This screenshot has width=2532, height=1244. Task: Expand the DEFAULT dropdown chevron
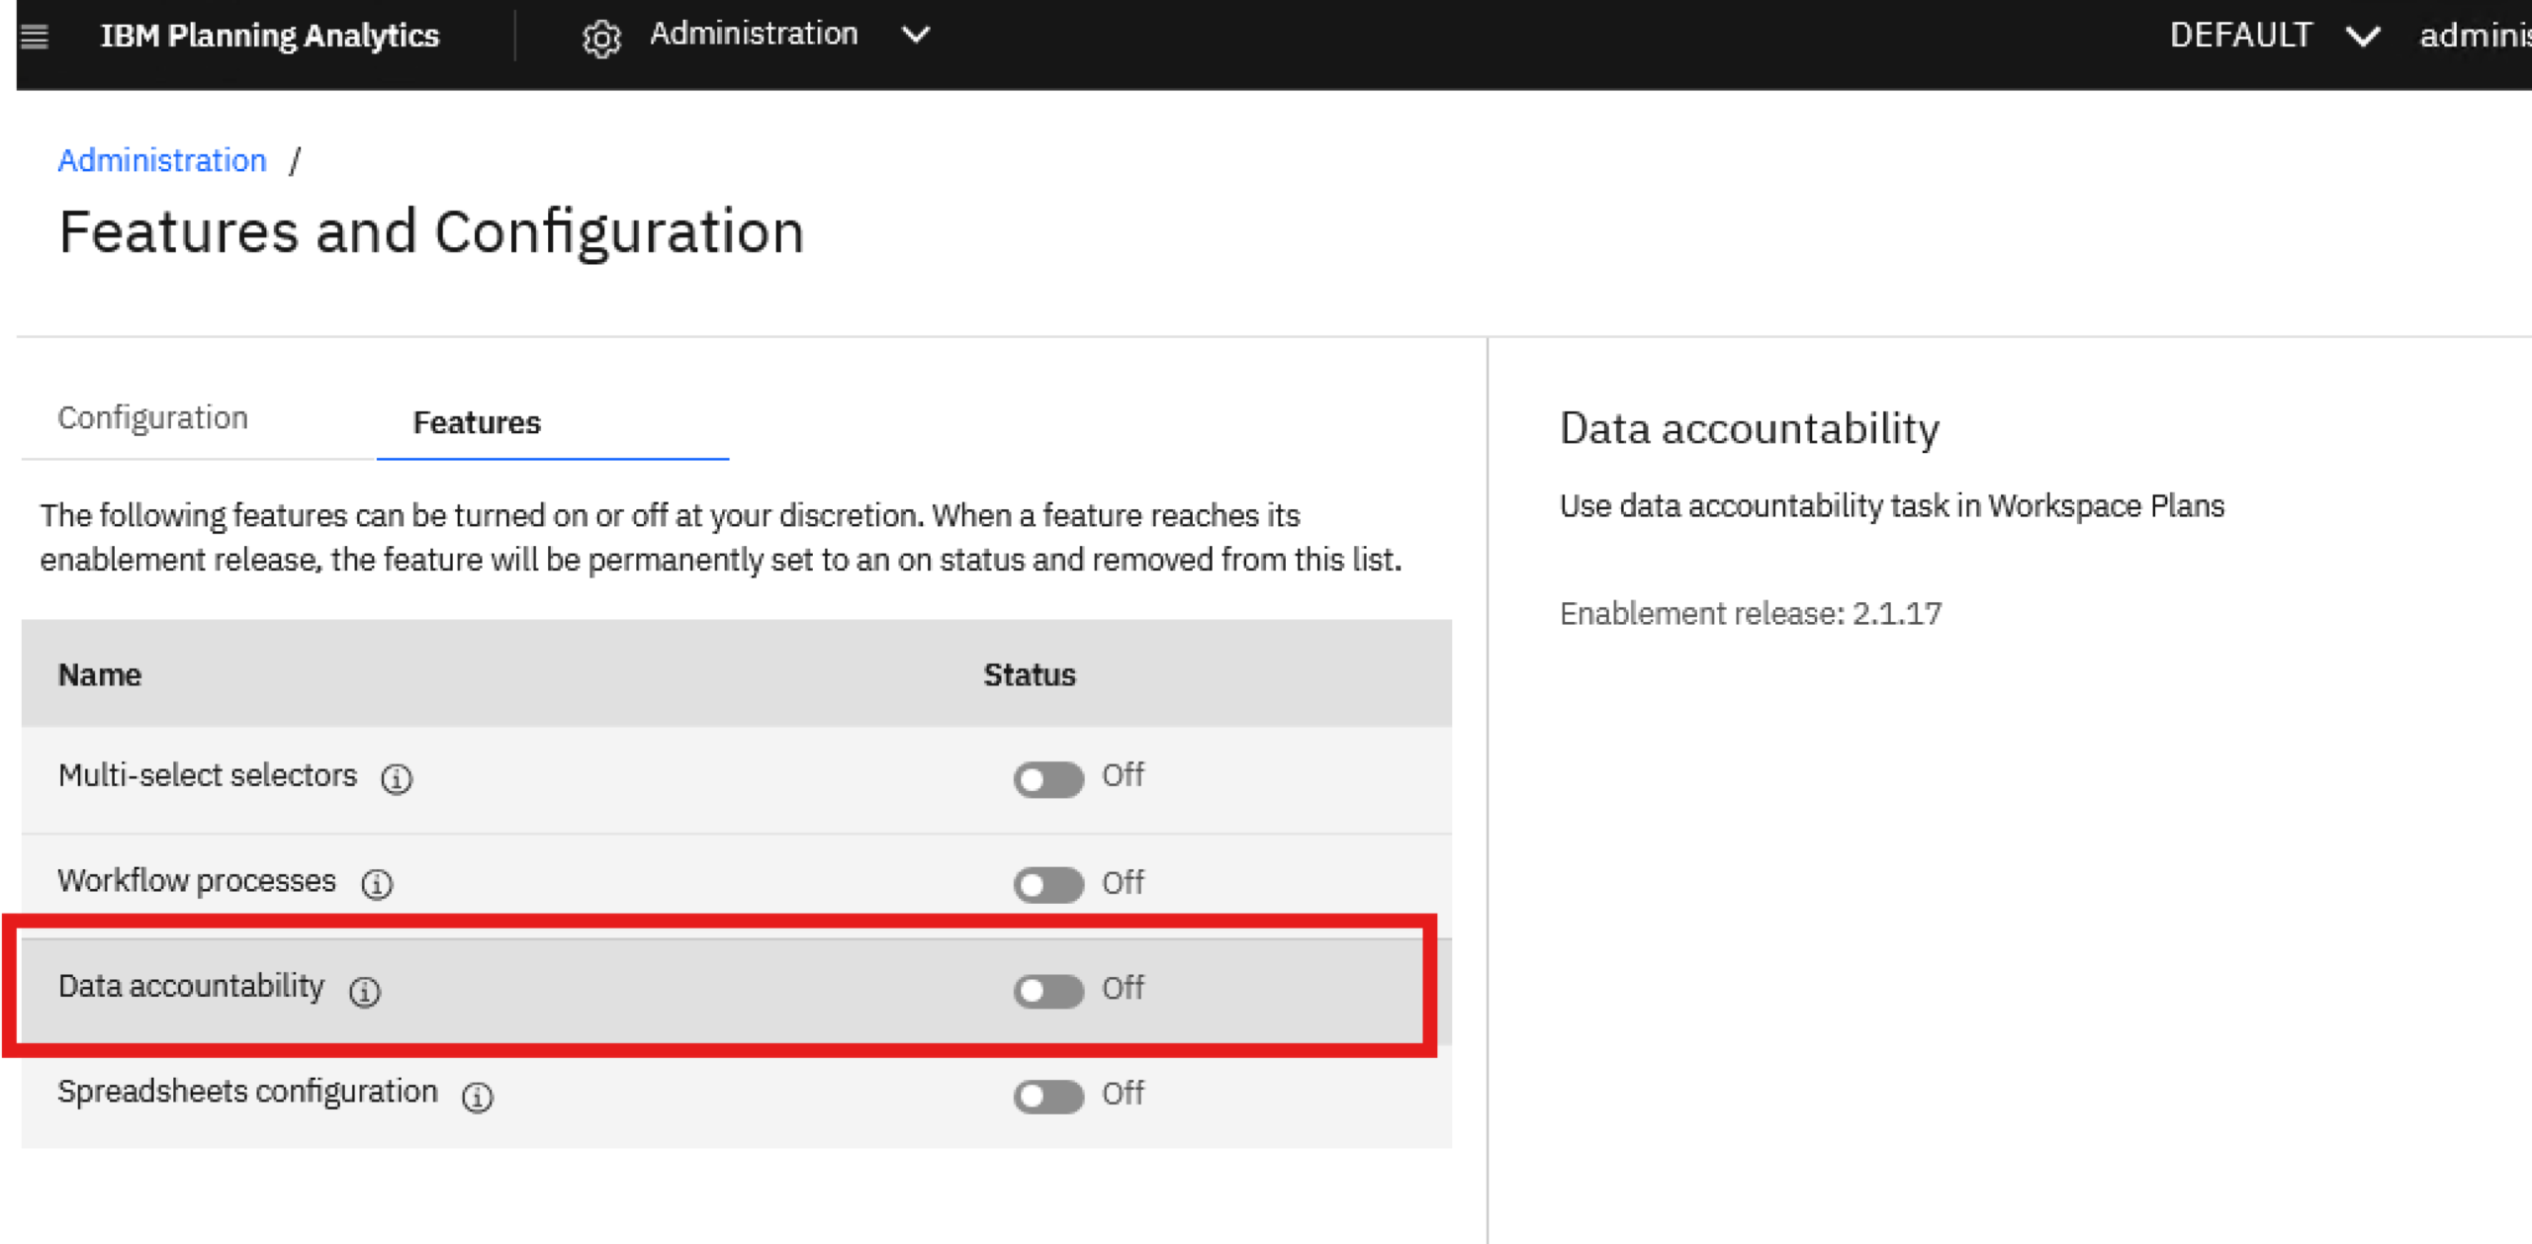[2362, 38]
